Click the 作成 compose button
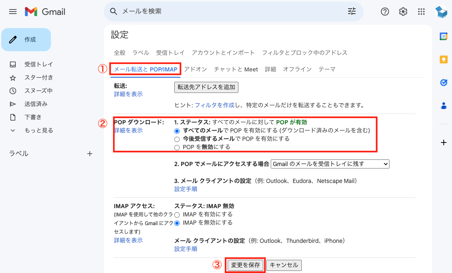 click(x=26, y=40)
